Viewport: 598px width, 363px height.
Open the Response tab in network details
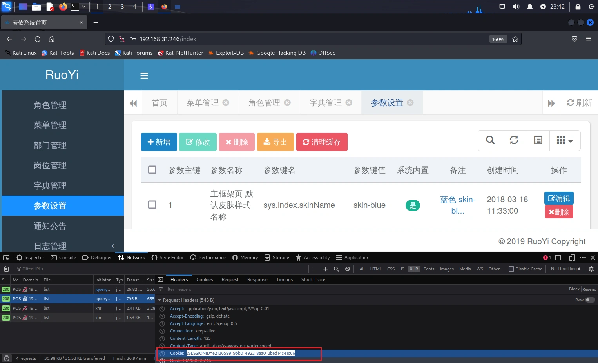257,280
